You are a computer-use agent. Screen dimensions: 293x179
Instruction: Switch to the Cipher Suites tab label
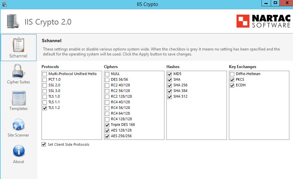click(x=19, y=82)
